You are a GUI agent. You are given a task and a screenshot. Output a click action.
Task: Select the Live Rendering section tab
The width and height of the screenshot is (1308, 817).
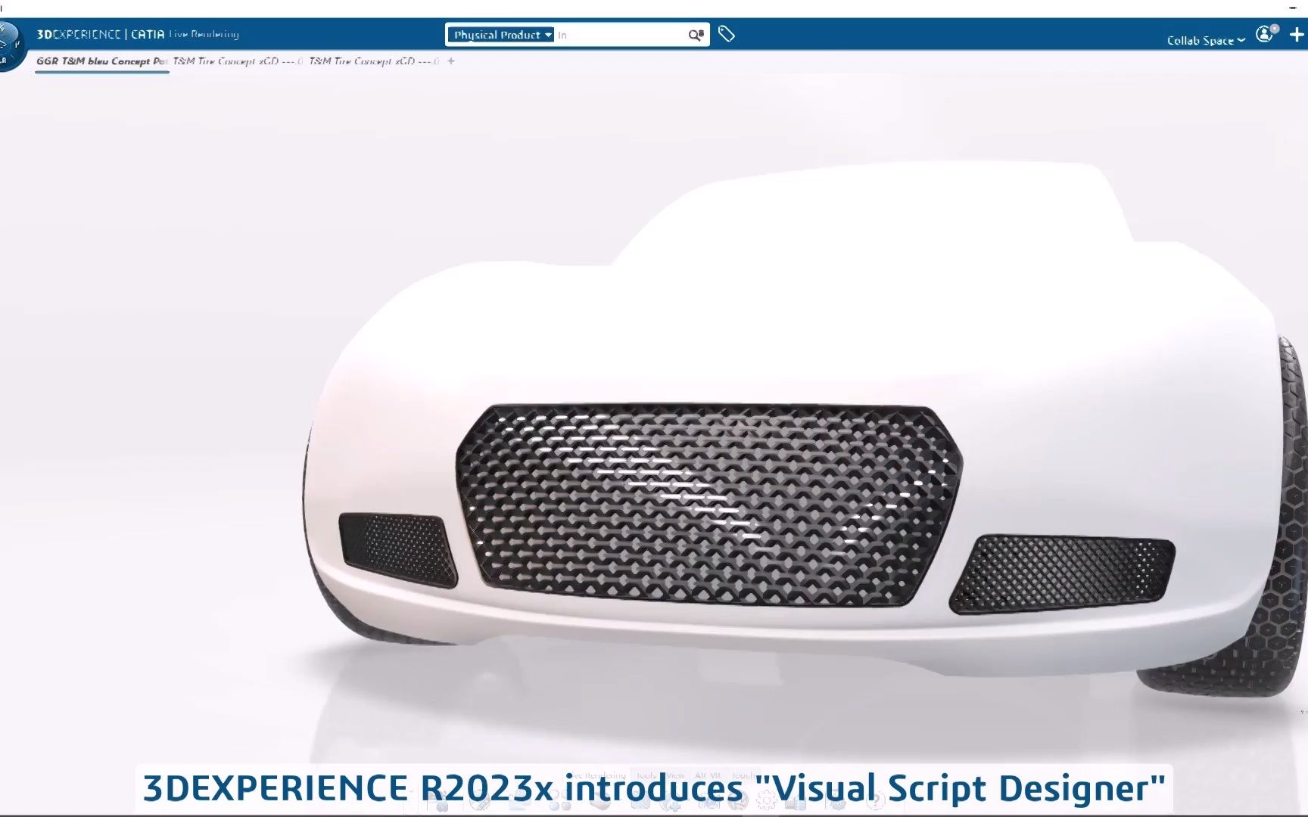(x=597, y=775)
